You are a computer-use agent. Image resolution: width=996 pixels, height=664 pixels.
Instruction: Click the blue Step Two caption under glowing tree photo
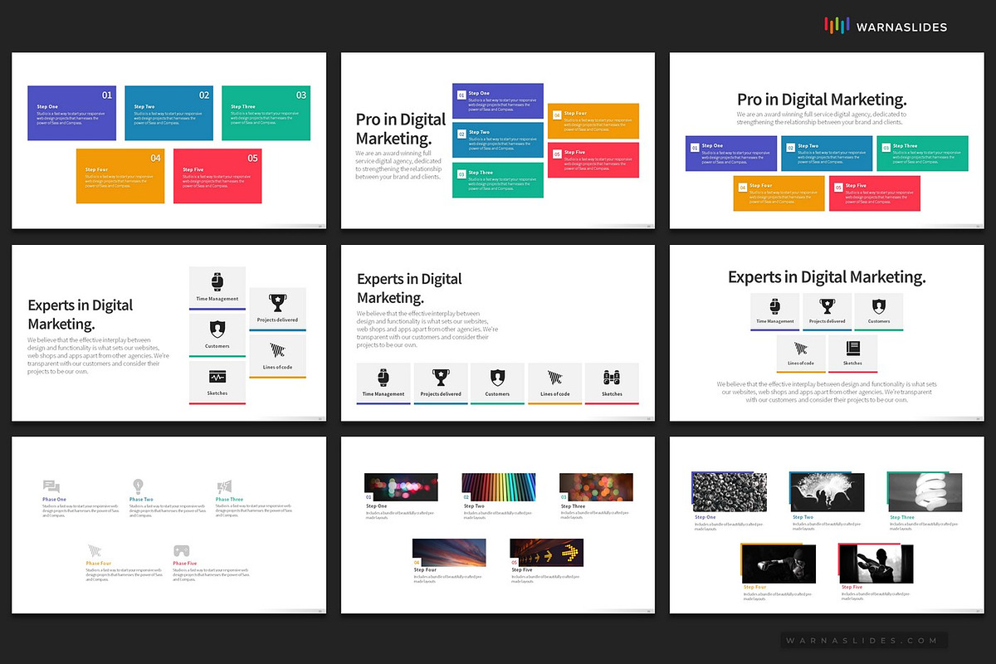[x=803, y=517]
